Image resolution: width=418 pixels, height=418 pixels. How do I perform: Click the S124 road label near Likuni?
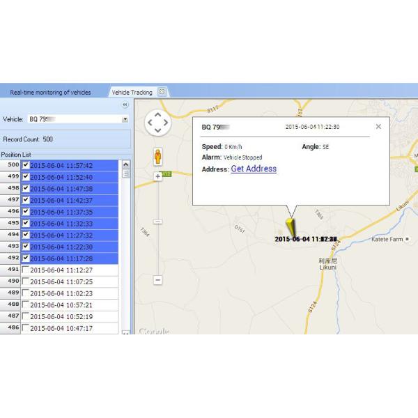tap(336, 245)
